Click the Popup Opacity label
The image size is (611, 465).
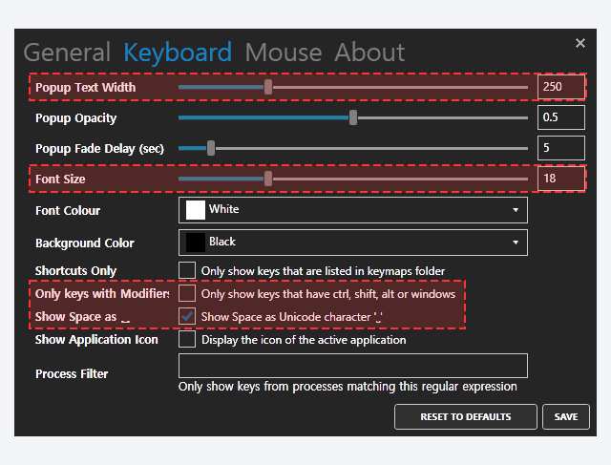[x=75, y=118]
